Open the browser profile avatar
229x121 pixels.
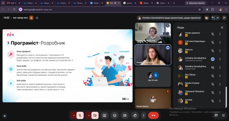click(220, 9)
